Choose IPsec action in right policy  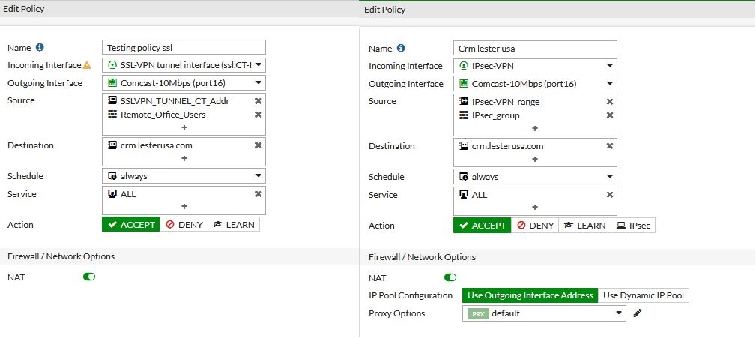[x=632, y=226]
